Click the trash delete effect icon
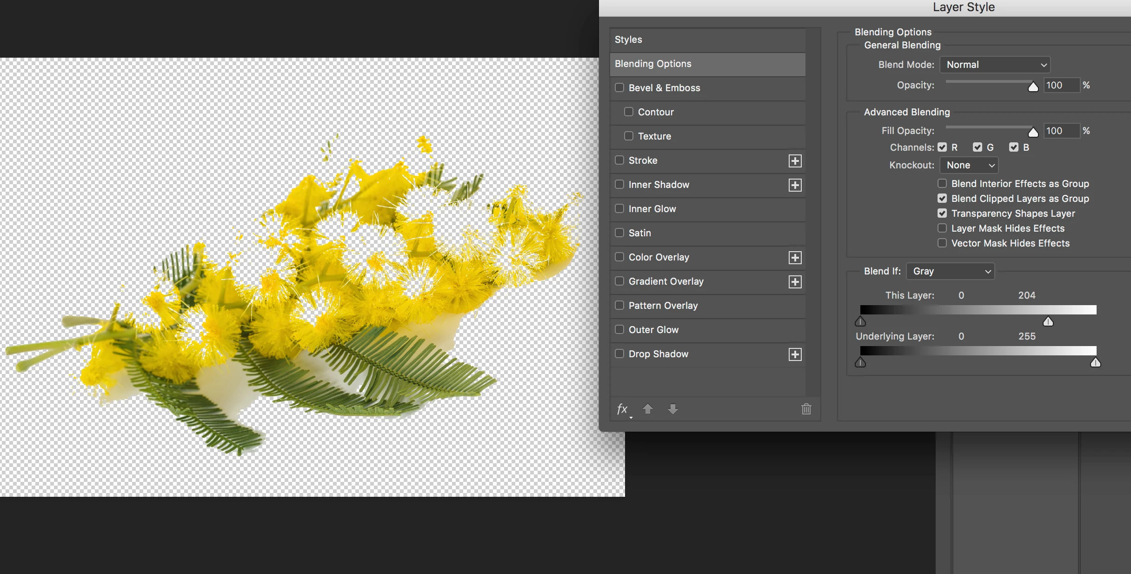Screen dimensions: 1131x574 pos(806,409)
